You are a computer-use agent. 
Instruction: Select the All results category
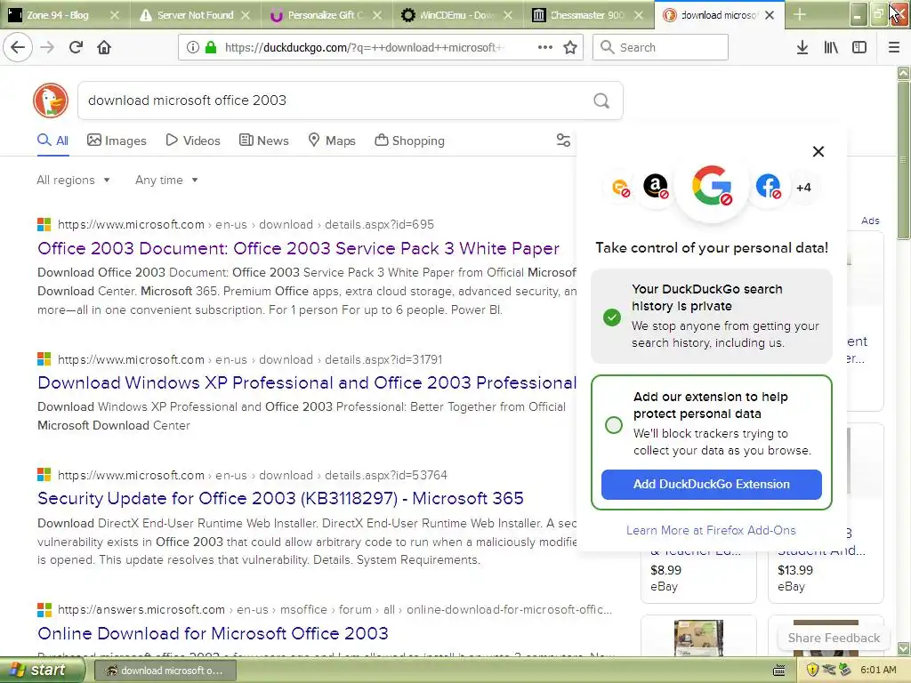click(52, 141)
